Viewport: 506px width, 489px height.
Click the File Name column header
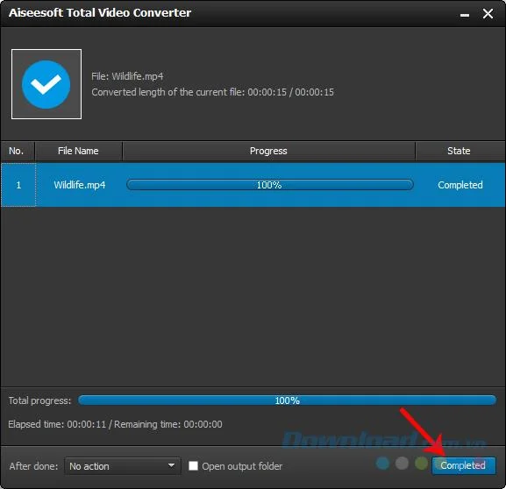(x=78, y=151)
